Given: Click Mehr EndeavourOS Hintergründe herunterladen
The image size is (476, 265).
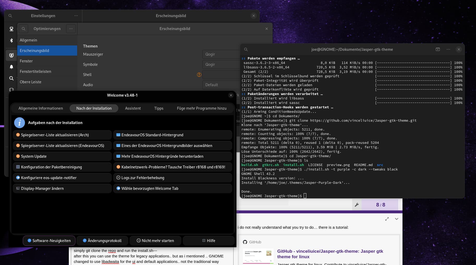Looking at the screenshot, I should [173, 156].
